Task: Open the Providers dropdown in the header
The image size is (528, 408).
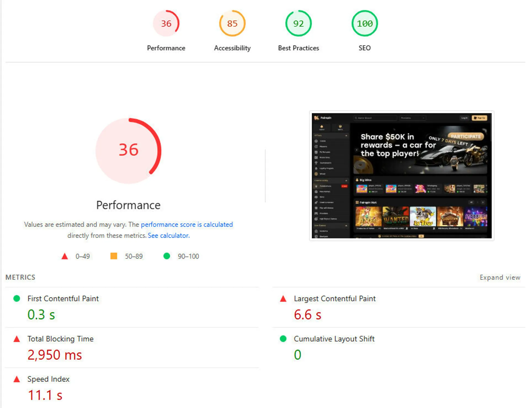Action: [412, 118]
